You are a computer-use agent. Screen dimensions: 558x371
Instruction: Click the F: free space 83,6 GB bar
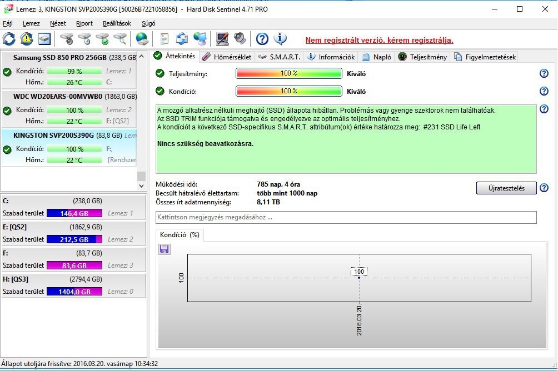[74, 265]
